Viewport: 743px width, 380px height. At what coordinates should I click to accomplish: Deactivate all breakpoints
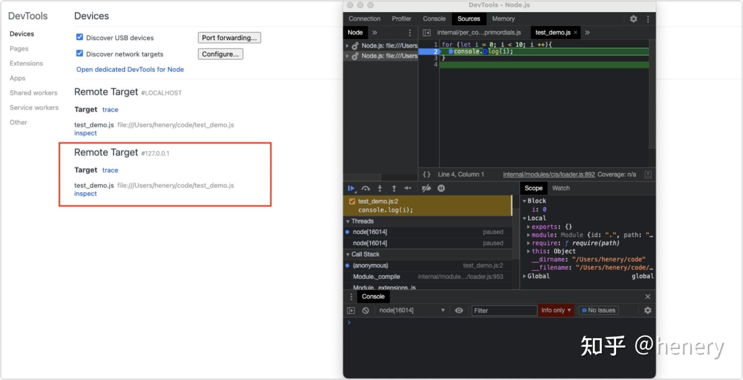(x=426, y=188)
